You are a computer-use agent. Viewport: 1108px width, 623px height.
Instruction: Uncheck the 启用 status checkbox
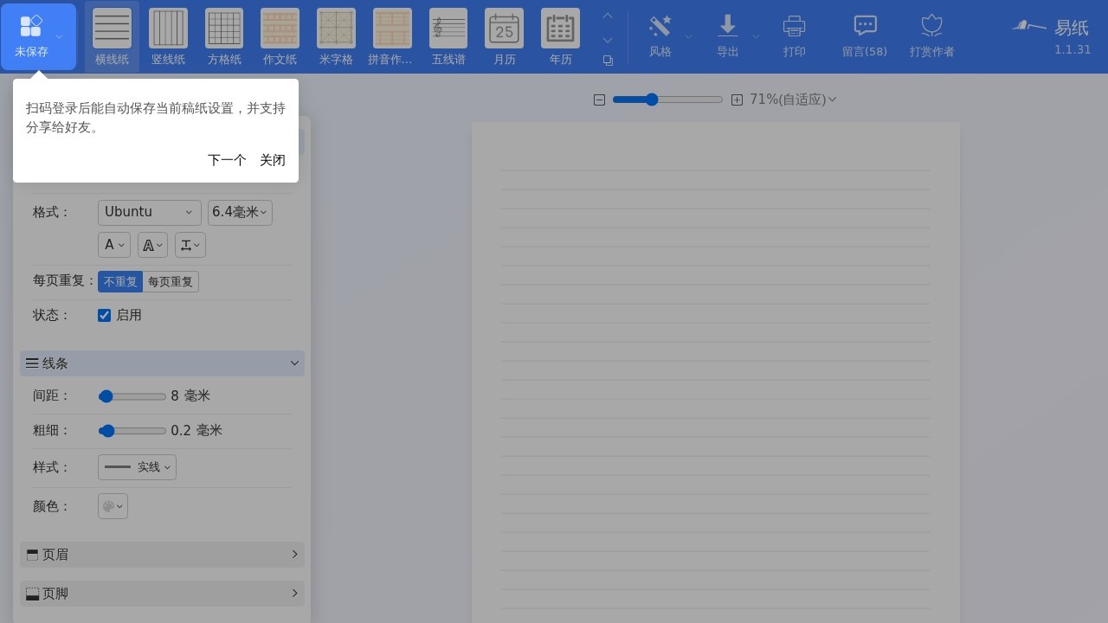pyautogui.click(x=105, y=315)
